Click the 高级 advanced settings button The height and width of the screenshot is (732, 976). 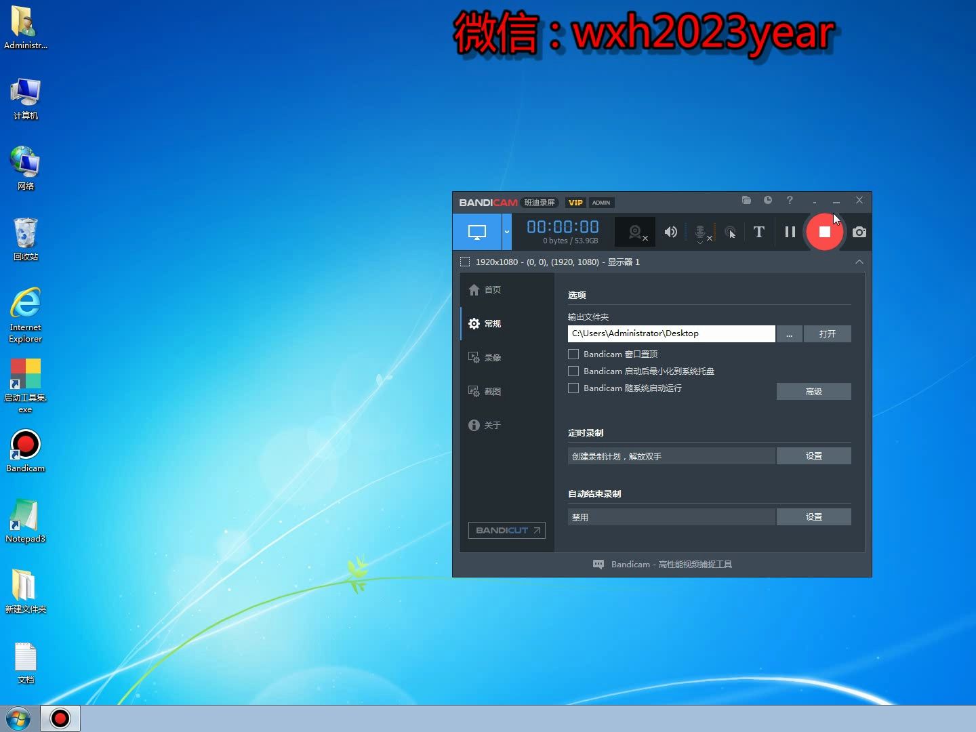point(813,392)
